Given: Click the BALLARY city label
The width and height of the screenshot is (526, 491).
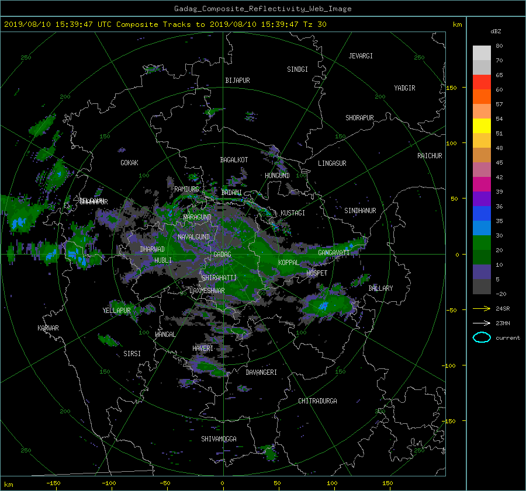Looking at the screenshot, I should click(x=380, y=288).
